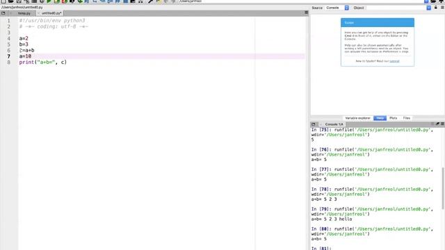Viewport: 445px width, 250px height.
Task: Open the Help pane options menu
Action: pyautogui.click(x=442, y=8)
